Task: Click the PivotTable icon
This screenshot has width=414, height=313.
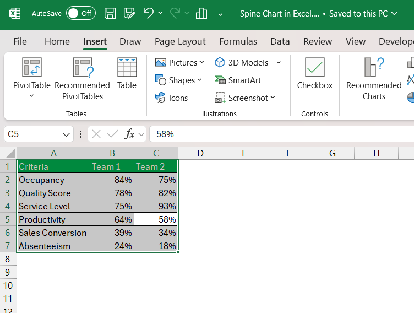Action: 32,67
